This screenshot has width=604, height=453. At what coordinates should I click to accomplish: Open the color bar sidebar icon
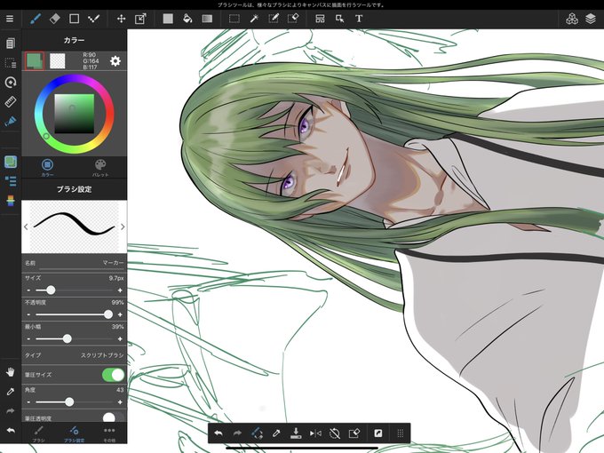coord(11,201)
